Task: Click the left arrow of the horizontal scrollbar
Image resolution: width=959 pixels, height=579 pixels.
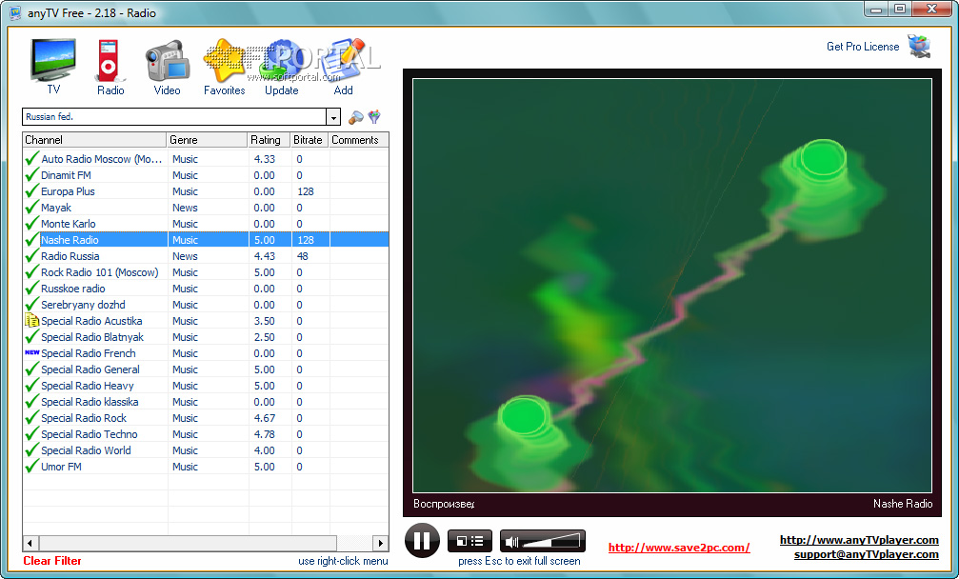Action: 30,543
